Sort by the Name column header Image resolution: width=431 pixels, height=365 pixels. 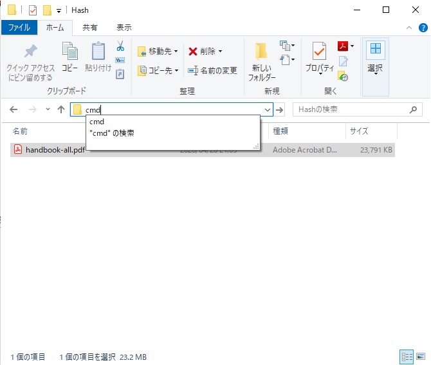pos(20,131)
